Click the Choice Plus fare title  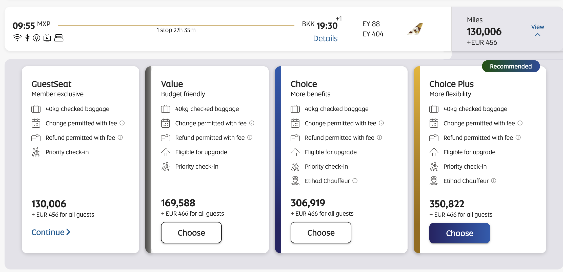[452, 84]
